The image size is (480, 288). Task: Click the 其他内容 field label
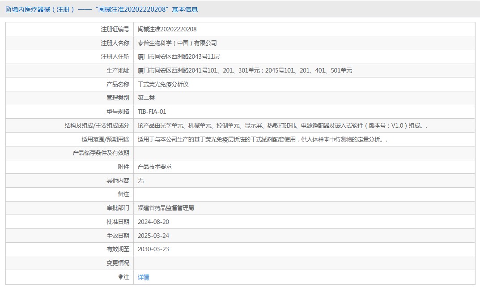(118, 181)
